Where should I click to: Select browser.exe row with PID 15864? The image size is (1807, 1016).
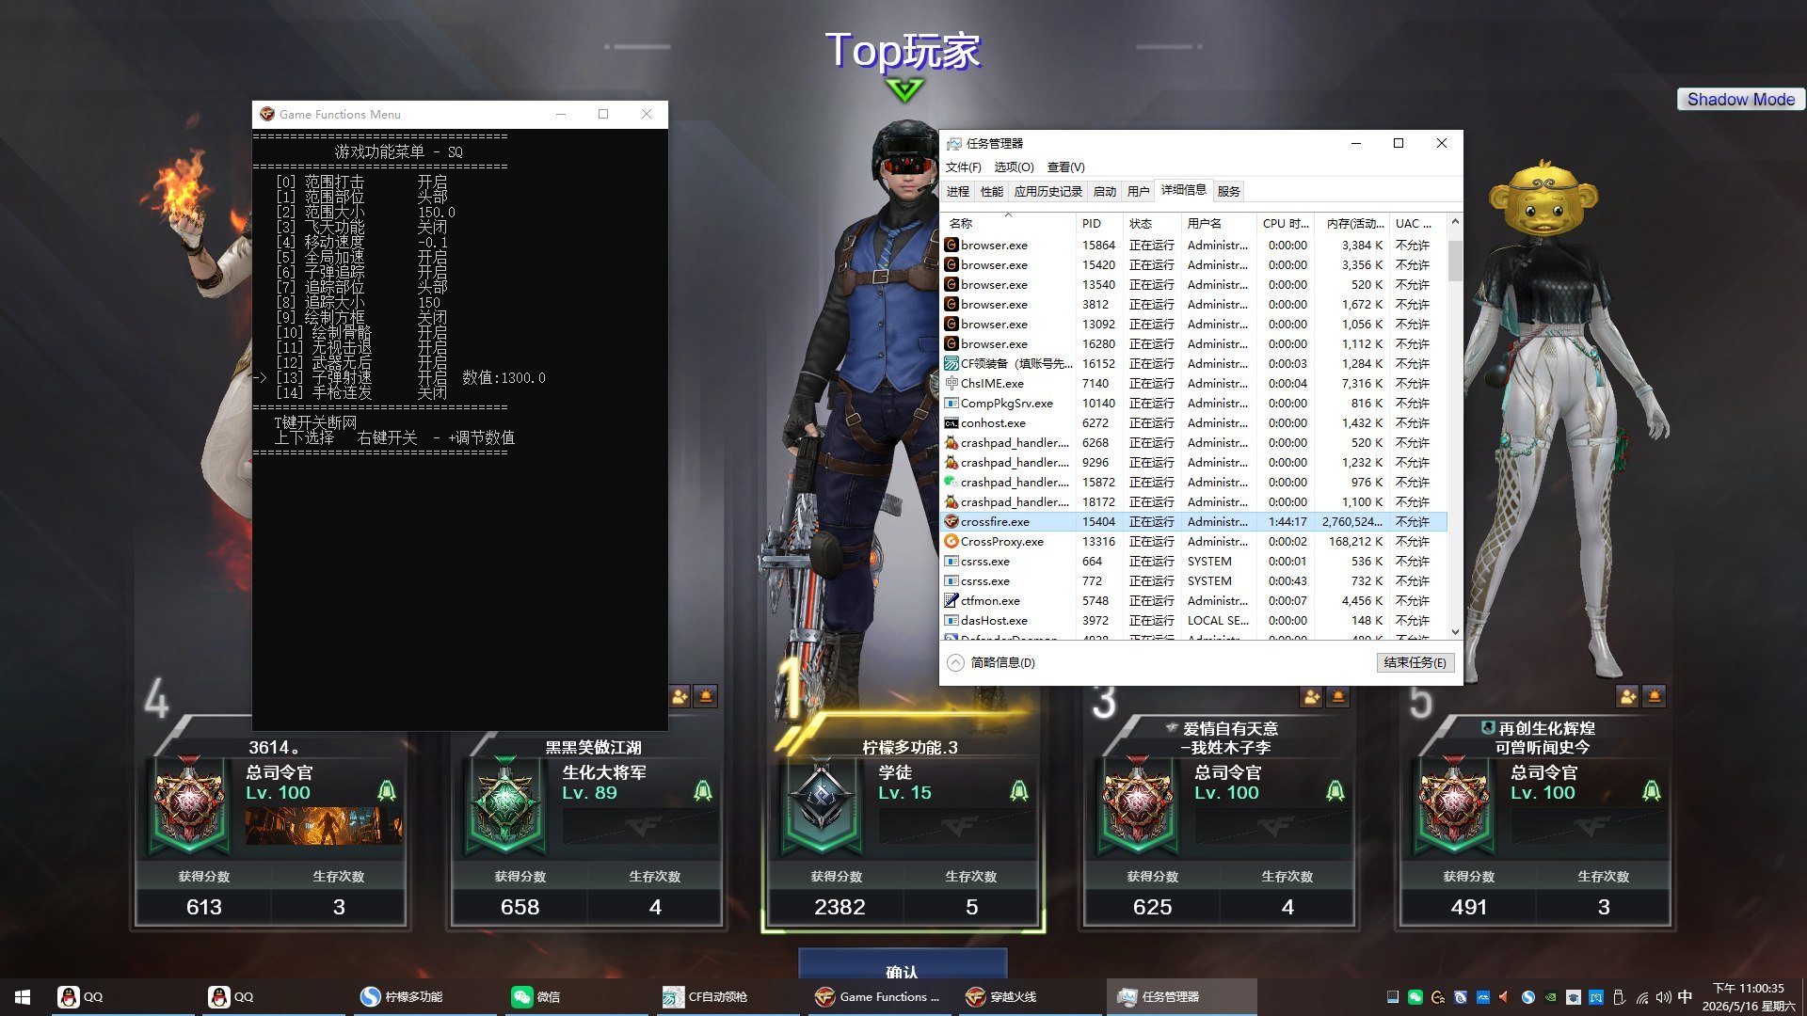(x=1194, y=245)
